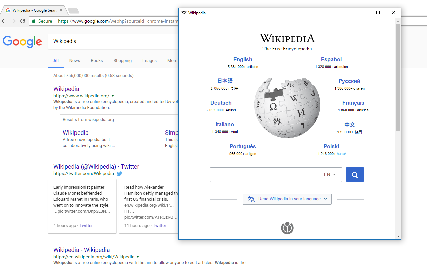This screenshot has width=427, height=267.
Task: Click the Wikipedia window vertical scrollbar thumb
Action: 398,77
